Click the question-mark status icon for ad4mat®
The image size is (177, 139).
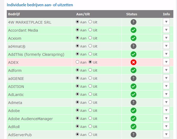[133, 46]
